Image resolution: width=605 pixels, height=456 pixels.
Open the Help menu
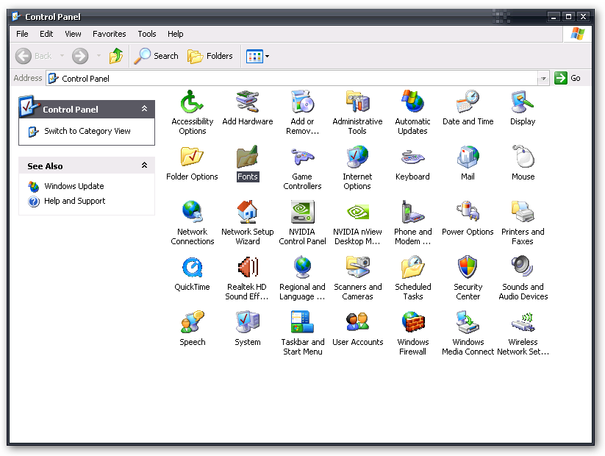(175, 34)
